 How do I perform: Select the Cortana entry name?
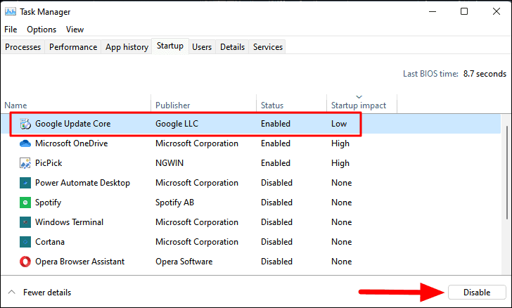point(50,242)
